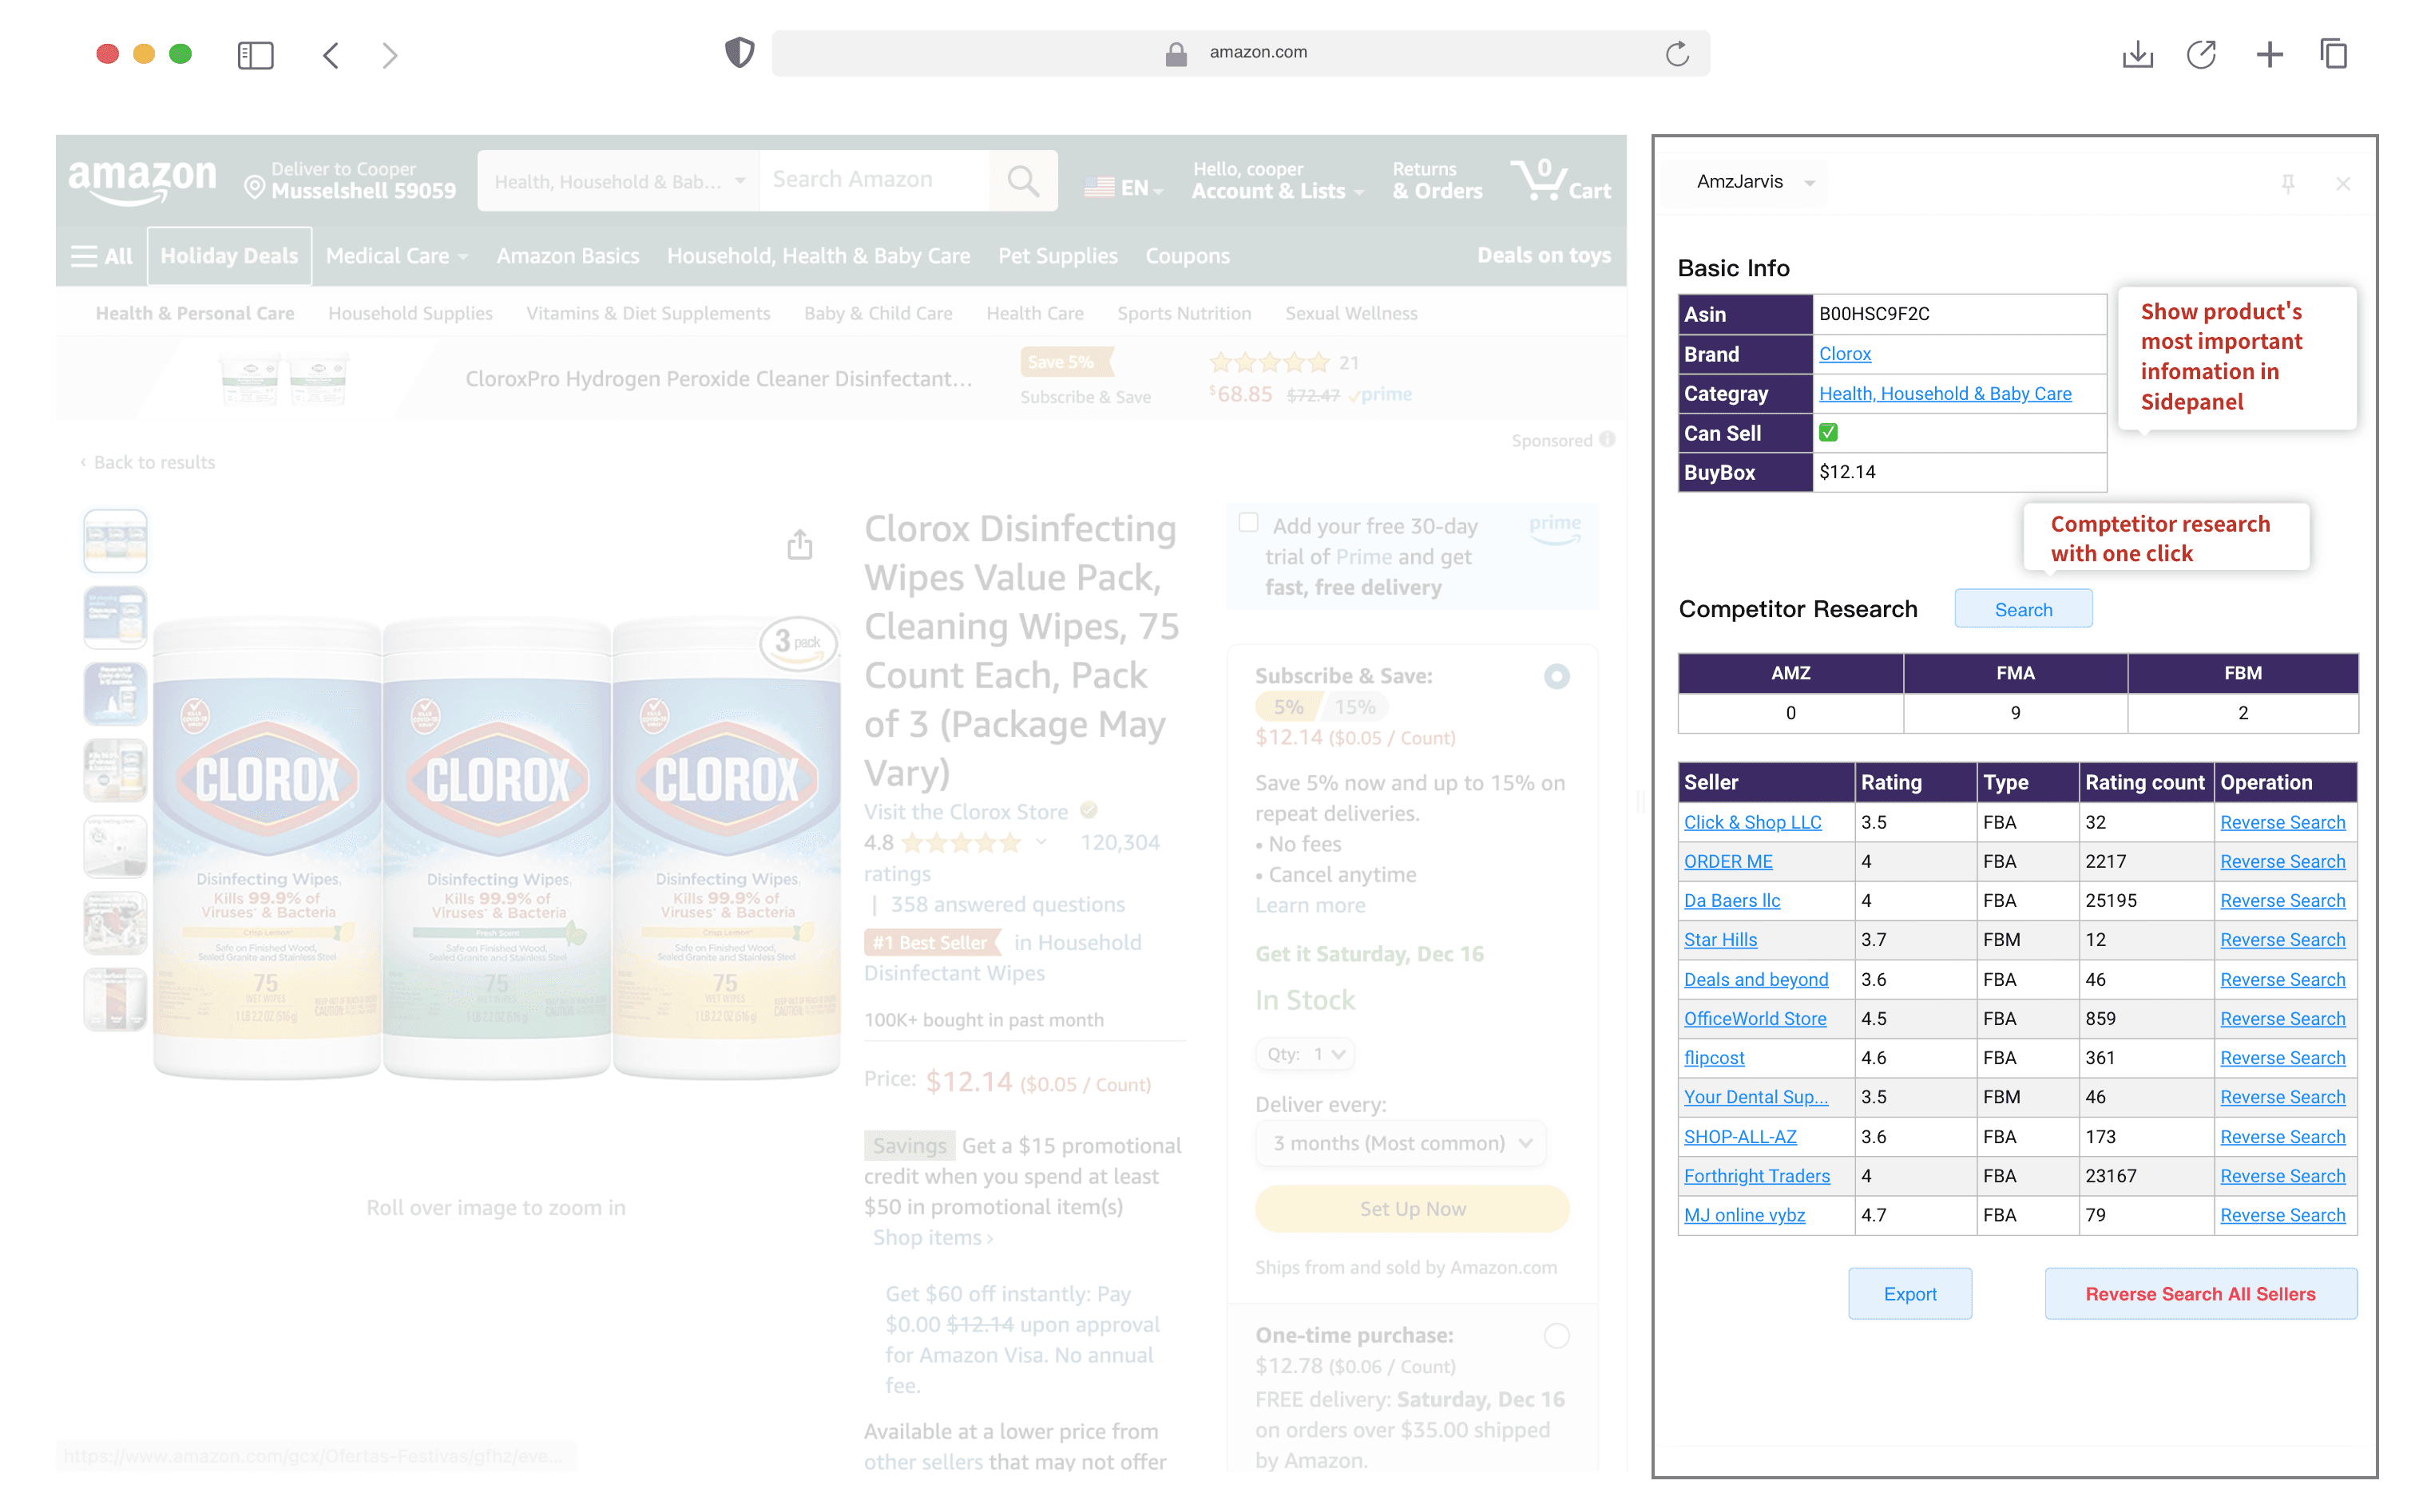Open a new browser tab
The height and width of the screenshot is (1512, 2415).
pos(2269,54)
